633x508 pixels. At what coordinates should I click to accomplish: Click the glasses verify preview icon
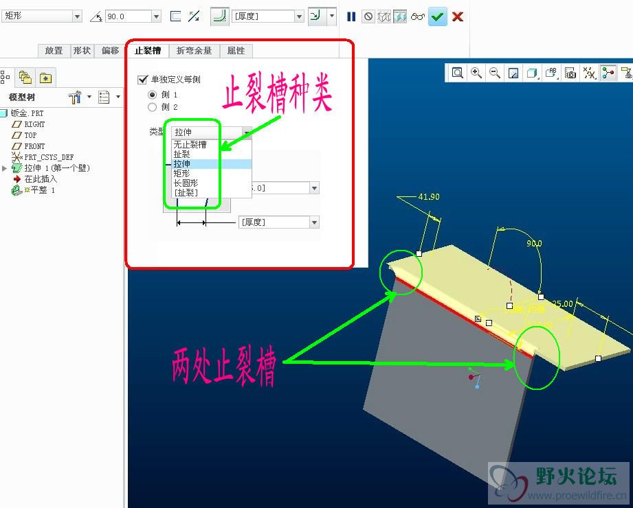click(418, 16)
